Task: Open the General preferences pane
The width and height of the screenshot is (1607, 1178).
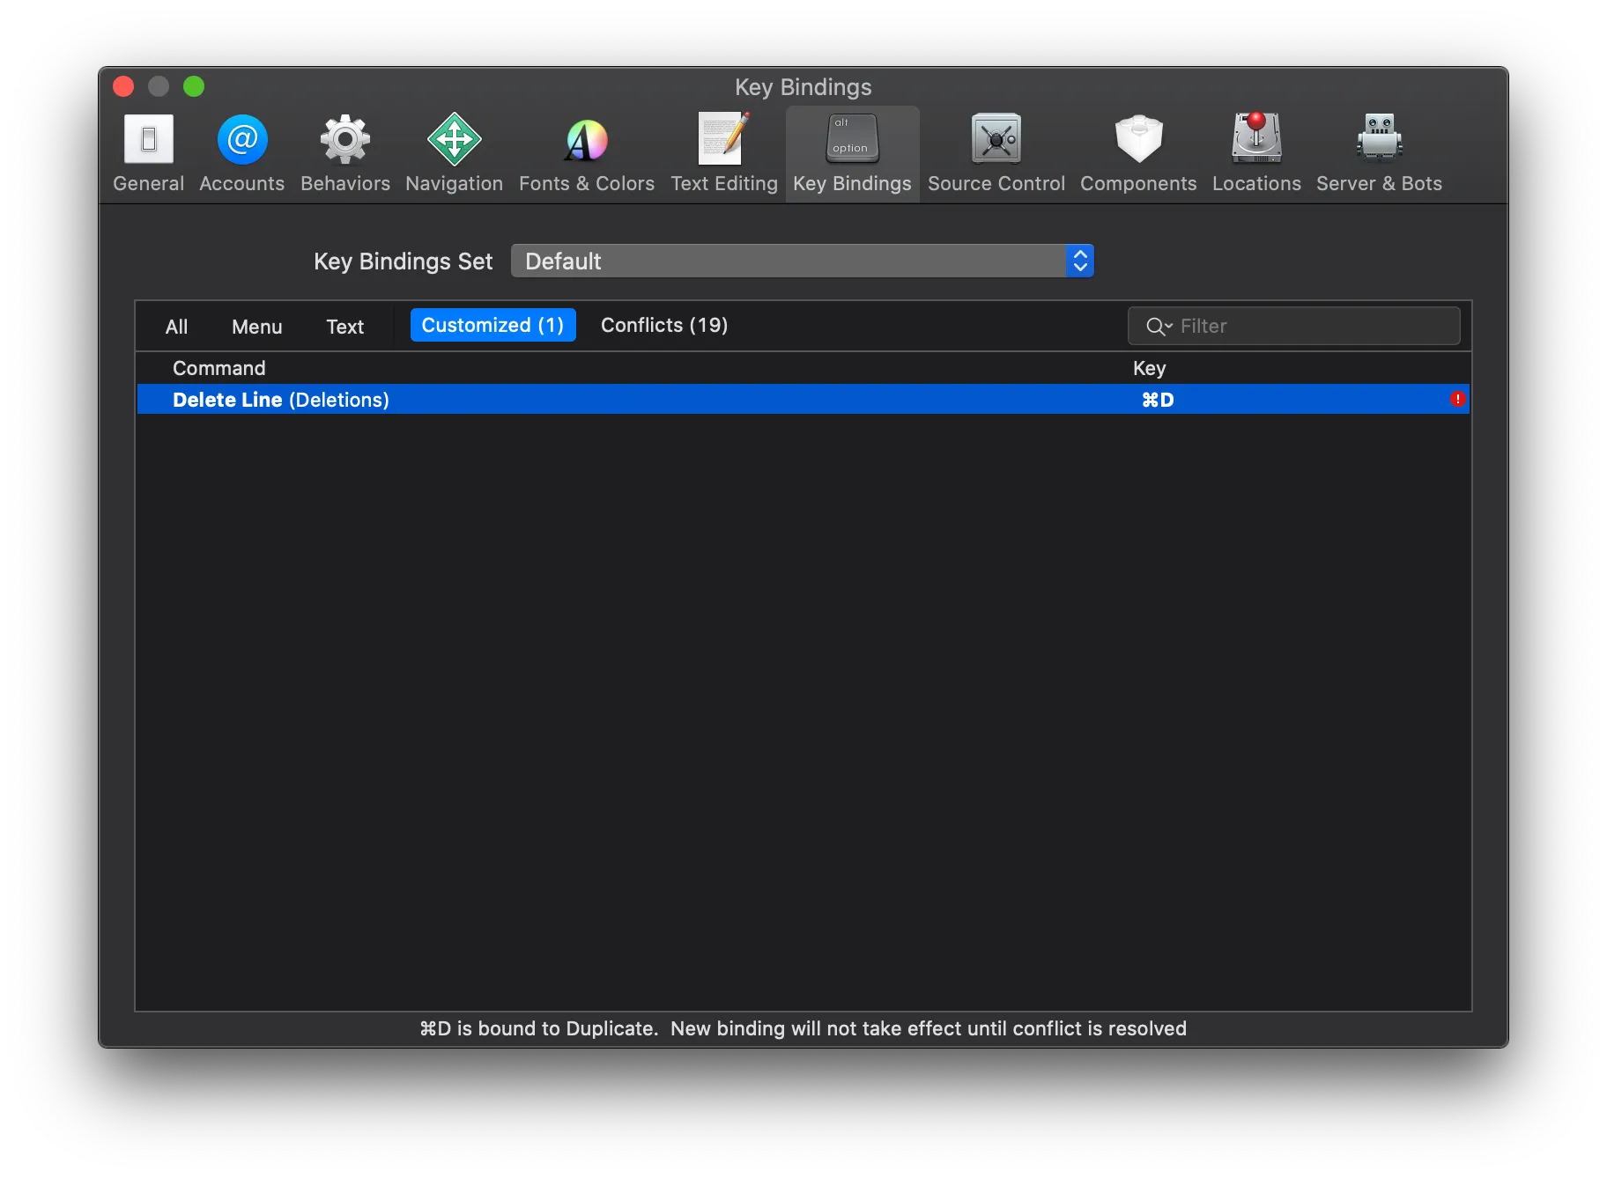Action: point(148,153)
